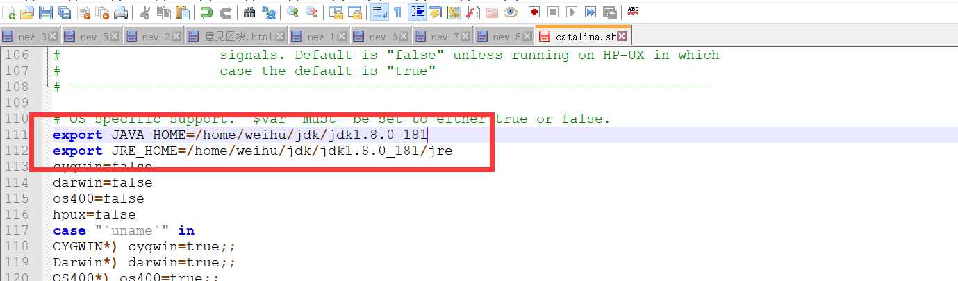Click the Zoom In magnifier icon
Image resolution: width=958 pixels, height=281 pixels.
pyautogui.click(x=292, y=12)
